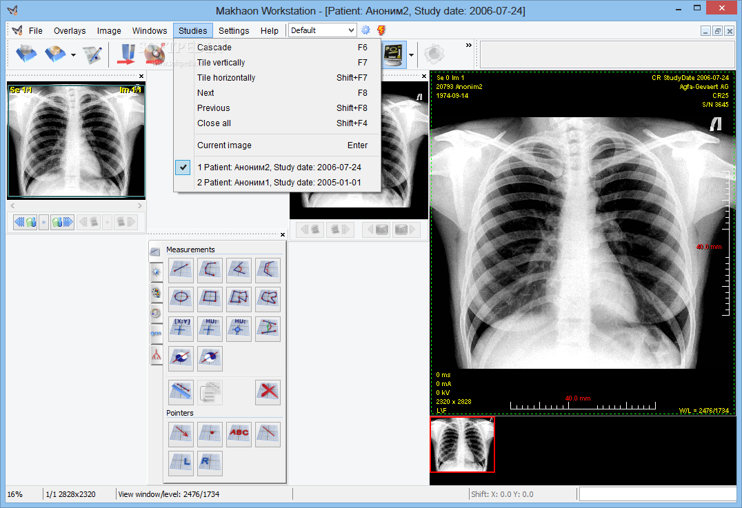This screenshot has height=508, width=742.
Task: Close the thumbnail panel with its X
Action: [x=141, y=76]
